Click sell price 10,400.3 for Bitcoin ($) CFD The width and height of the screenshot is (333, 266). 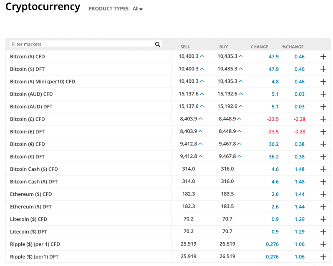pyautogui.click(x=189, y=56)
